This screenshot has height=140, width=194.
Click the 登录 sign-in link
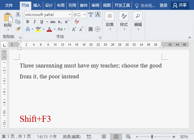(x=164, y=5)
